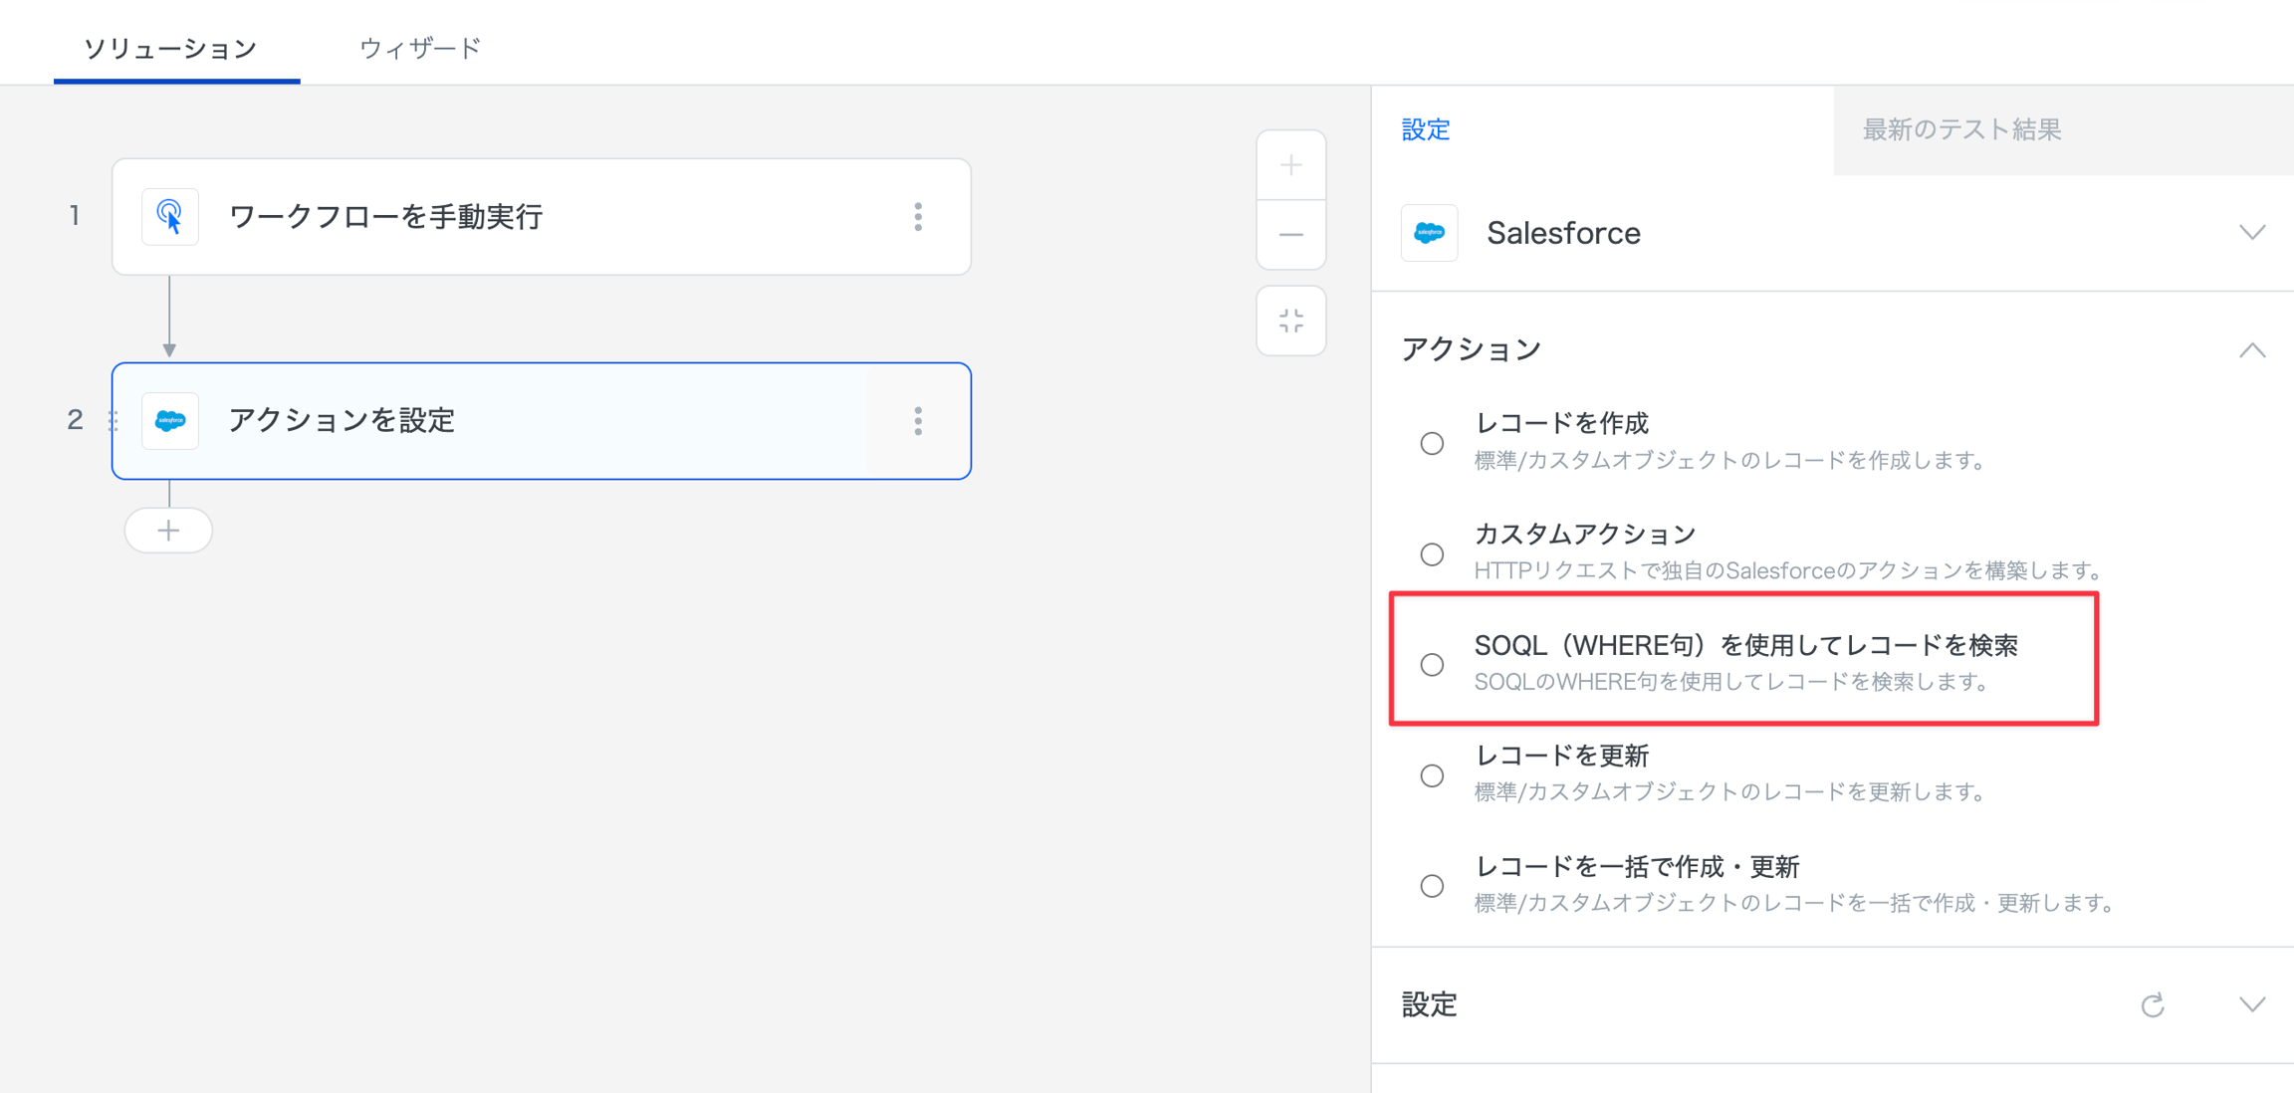
Task: Select レコードを作成 radio option
Action: (1432, 443)
